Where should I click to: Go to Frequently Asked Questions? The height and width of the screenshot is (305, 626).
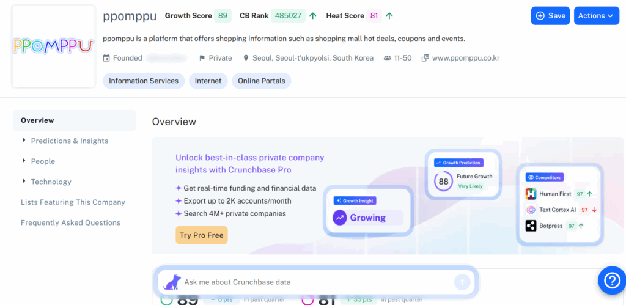(70, 223)
